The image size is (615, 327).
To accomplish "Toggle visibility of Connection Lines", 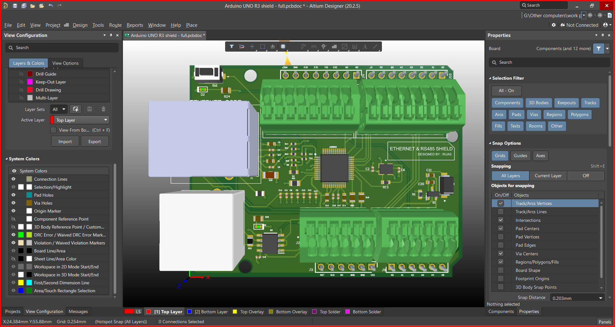I will click(13, 179).
